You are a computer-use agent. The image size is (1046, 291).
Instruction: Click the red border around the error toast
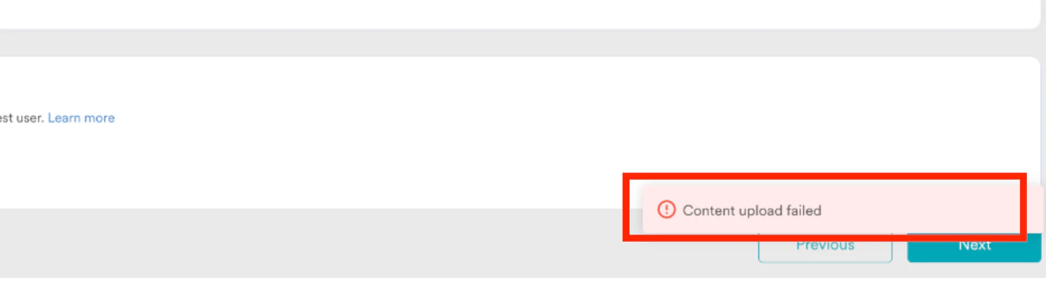[x=824, y=175]
